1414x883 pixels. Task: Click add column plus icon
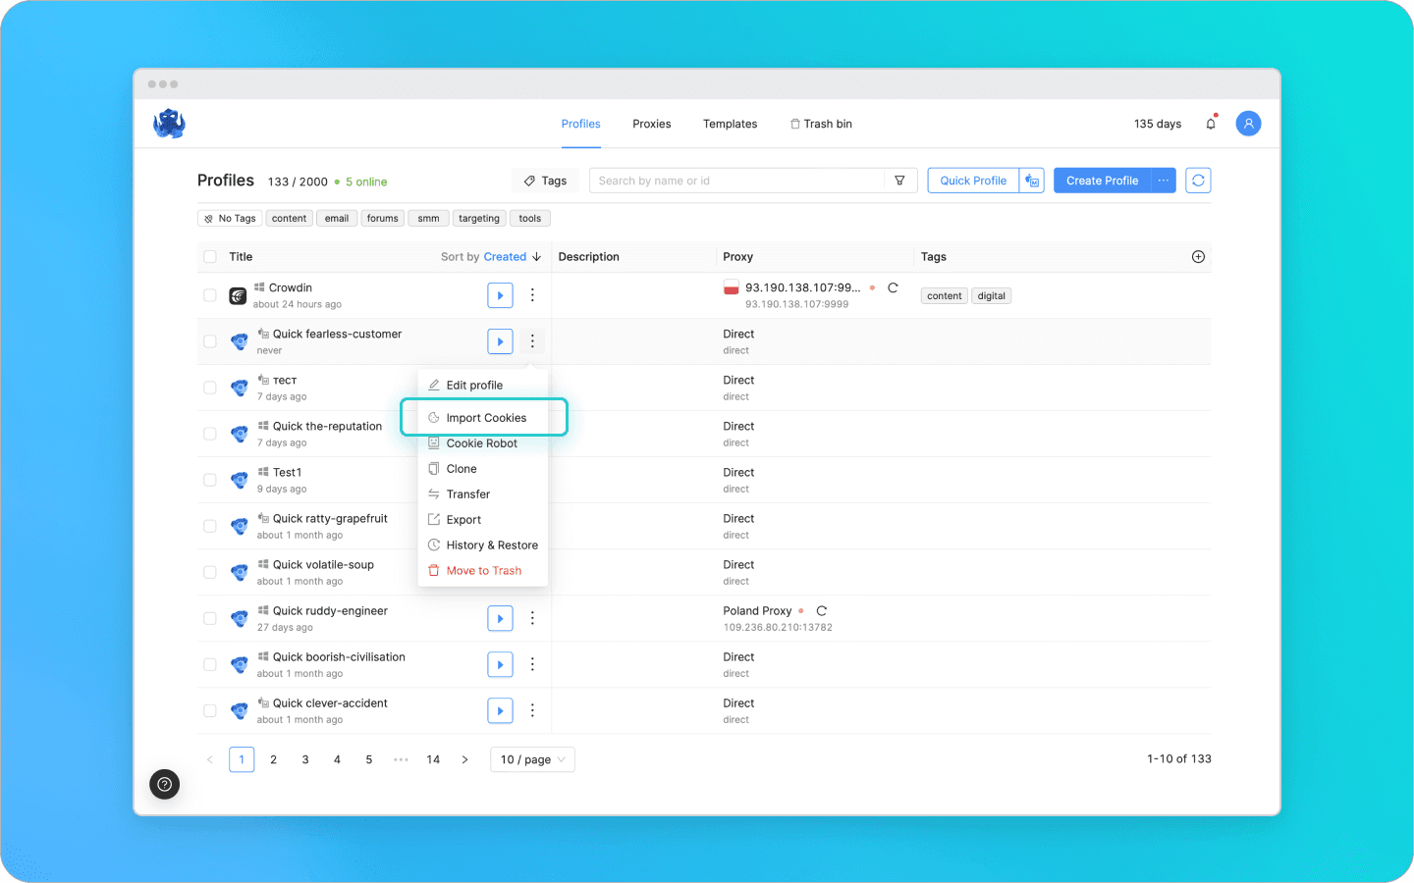tap(1198, 257)
